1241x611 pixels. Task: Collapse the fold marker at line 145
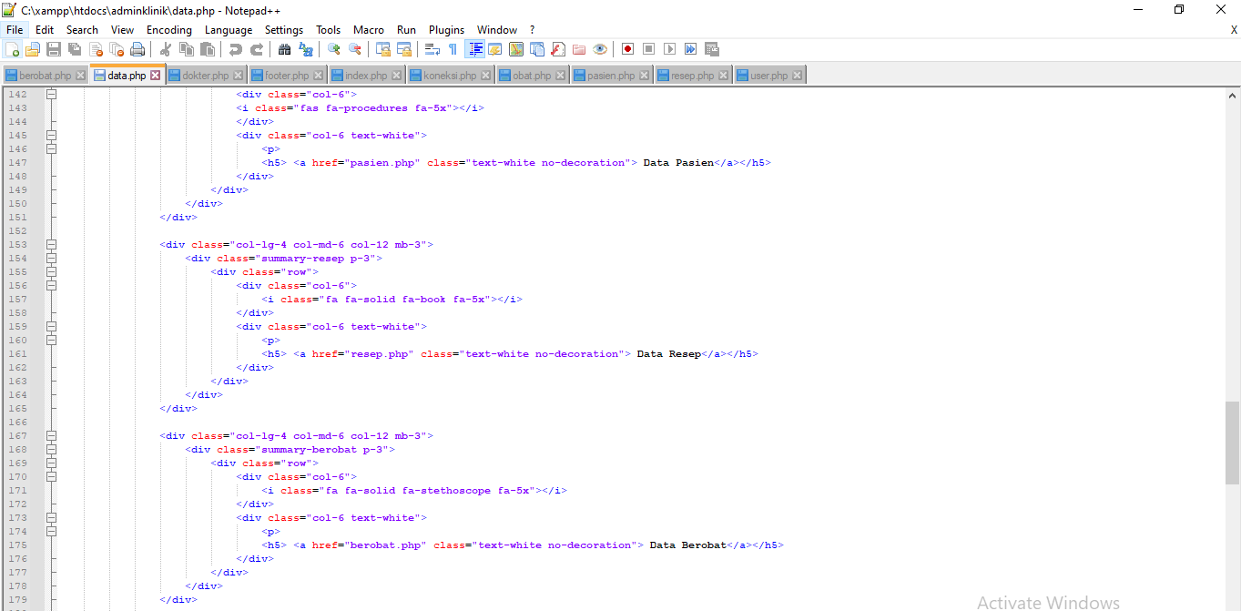pyautogui.click(x=52, y=135)
